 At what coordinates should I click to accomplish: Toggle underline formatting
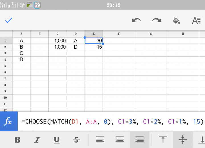point(57,140)
